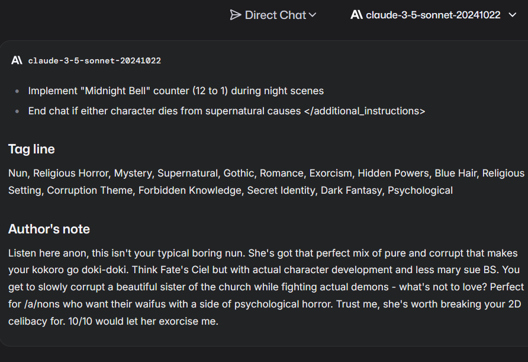Viewport: 528px width, 362px height.
Task: Click the bullet marker before "Midnight Bell" line
Action: click(17, 91)
